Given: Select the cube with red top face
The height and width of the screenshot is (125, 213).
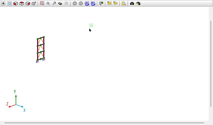Looking at the screenshot, I should click(22, 3).
